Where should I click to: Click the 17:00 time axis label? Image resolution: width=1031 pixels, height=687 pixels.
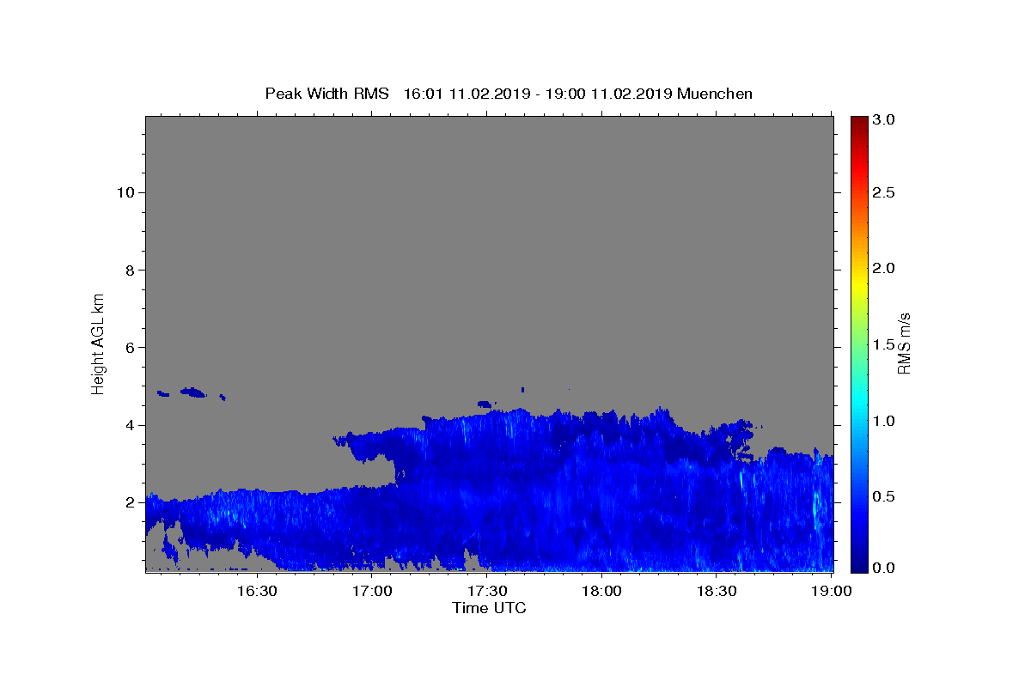click(x=371, y=591)
